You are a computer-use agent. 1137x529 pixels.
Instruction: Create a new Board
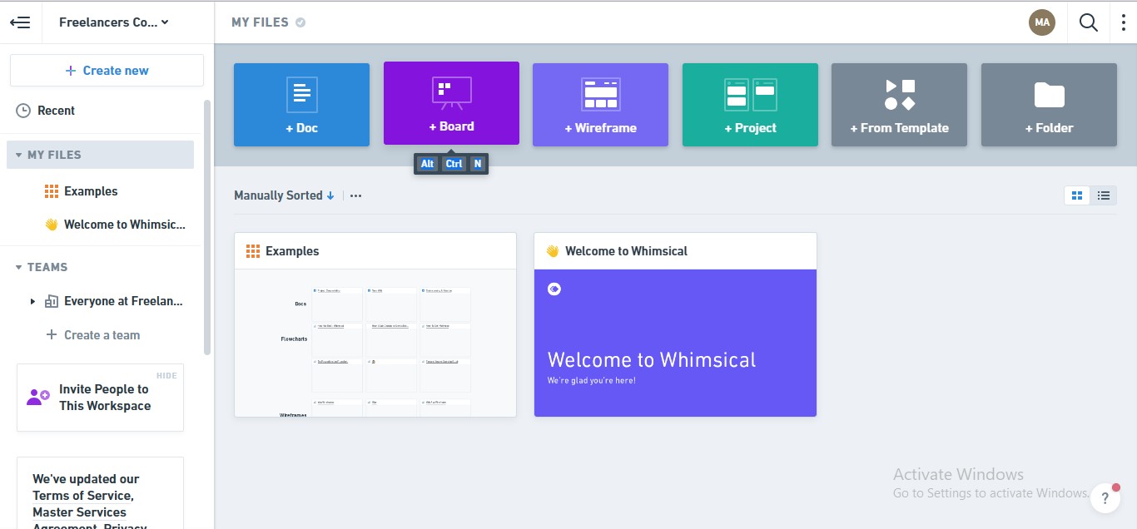click(451, 103)
